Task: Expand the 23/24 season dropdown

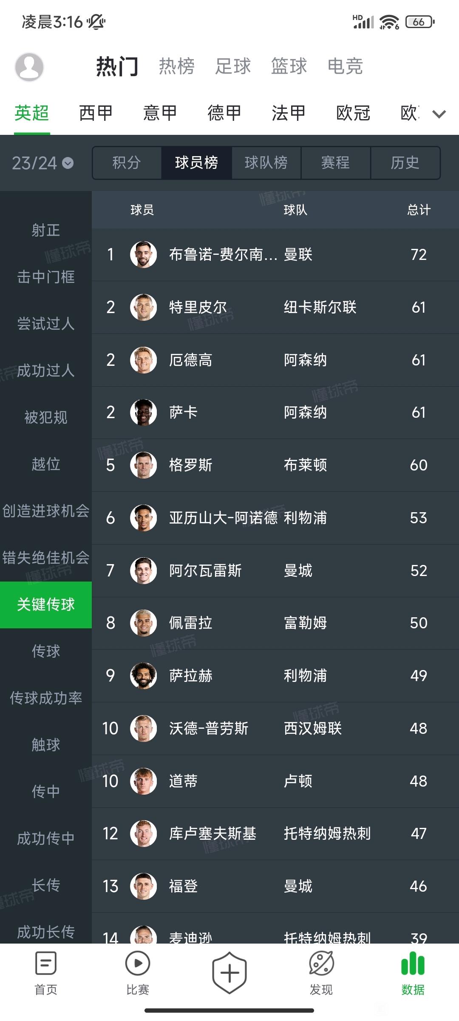Action: [42, 163]
